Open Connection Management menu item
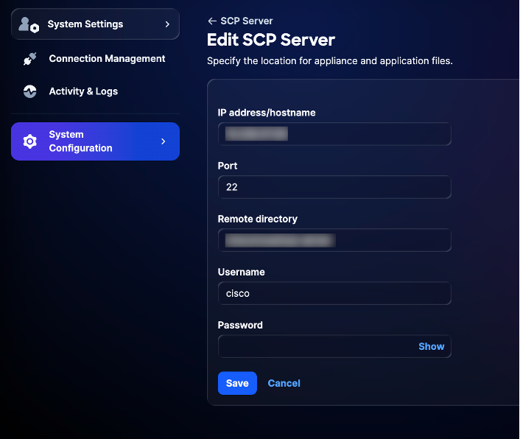The height and width of the screenshot is (439, 520). pos(96,59)
